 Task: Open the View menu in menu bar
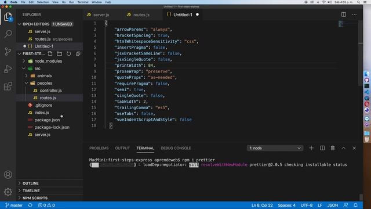[x=56, y=2]
